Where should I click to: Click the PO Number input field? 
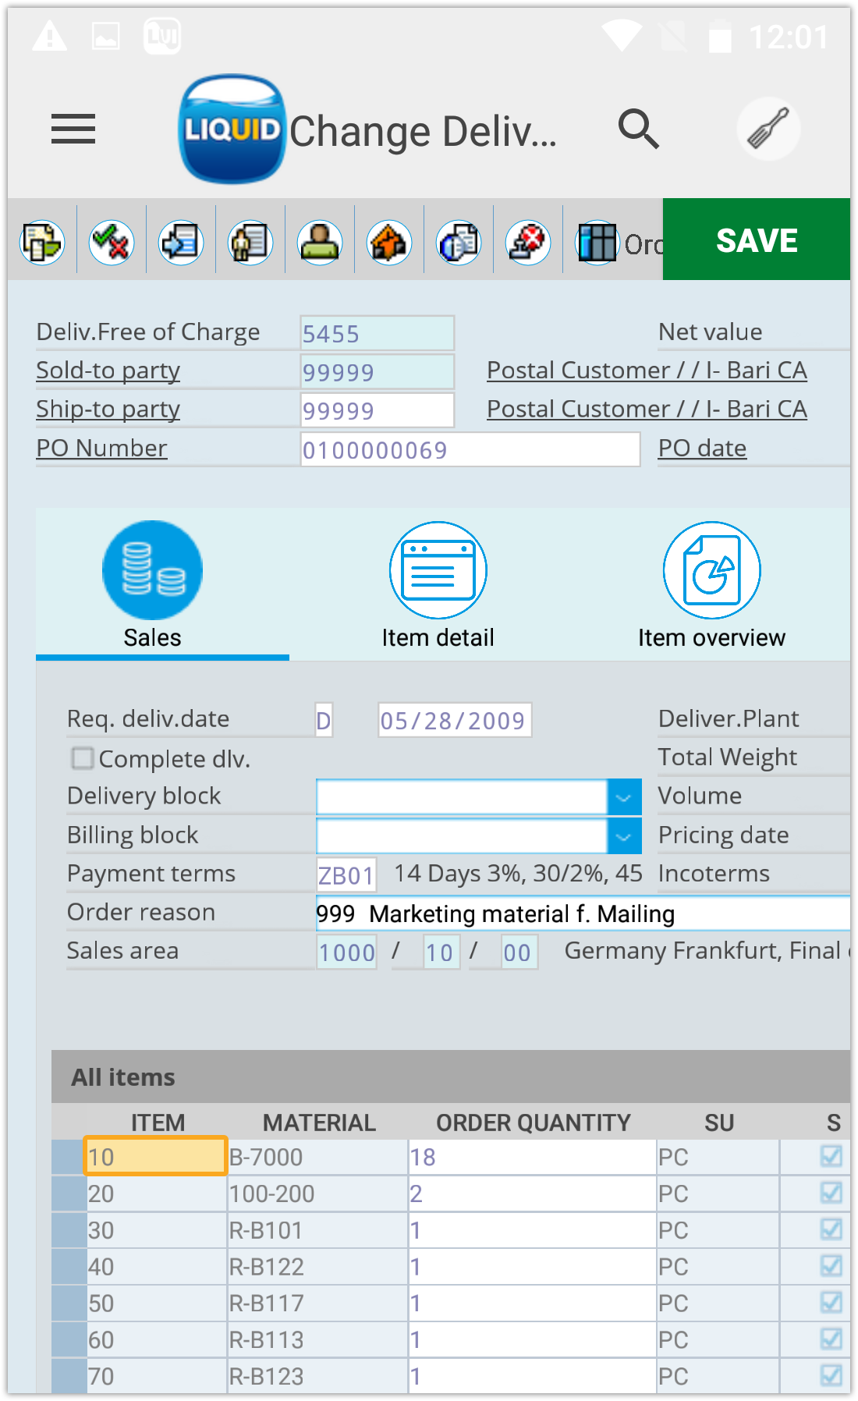470,449
